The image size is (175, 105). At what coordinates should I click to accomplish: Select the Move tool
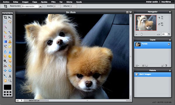(10, 17)
